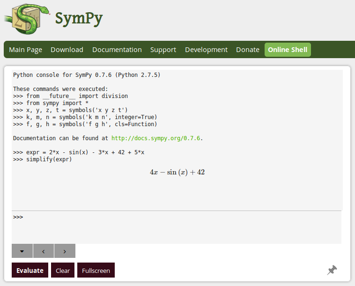Viewport: 355px width, 286px height.
Task: Open the Development menu item
Action: coord(206,50)
